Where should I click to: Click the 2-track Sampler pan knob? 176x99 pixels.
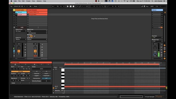35,48
